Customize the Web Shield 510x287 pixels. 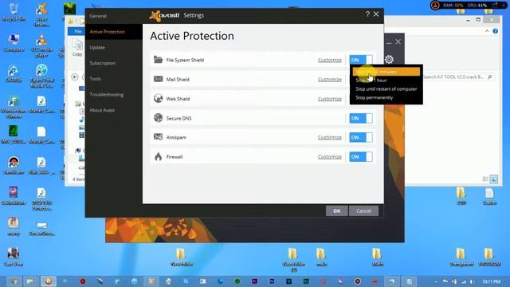pos(329,99)
